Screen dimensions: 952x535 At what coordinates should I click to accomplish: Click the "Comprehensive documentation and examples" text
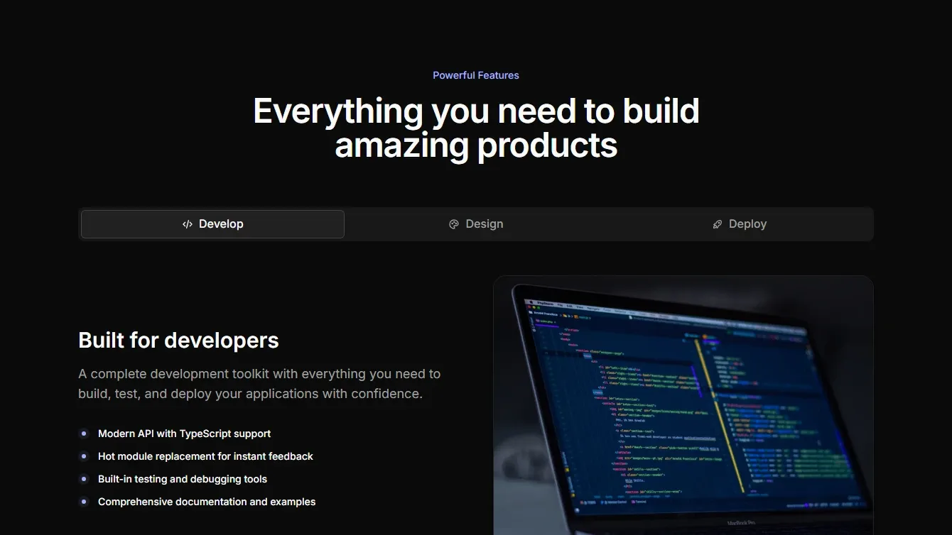tap(207, 502)
